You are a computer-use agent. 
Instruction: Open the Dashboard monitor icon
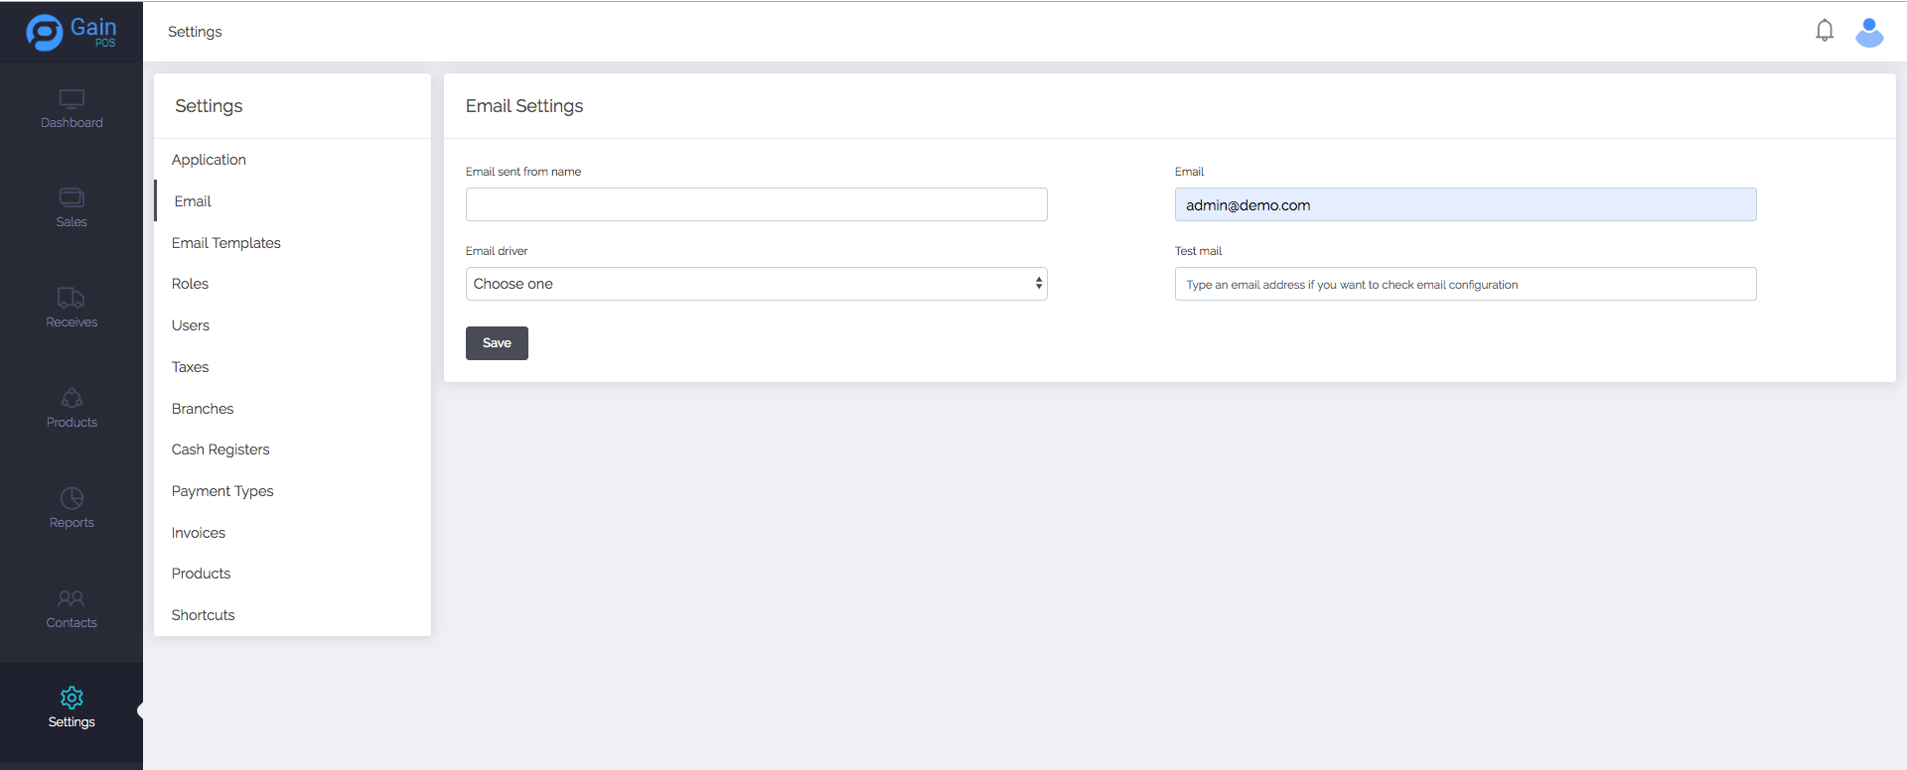(72, 99)
